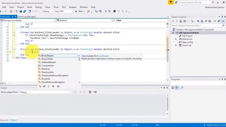Click the lightbulb quick actions icon on line 19
The image size is (226, 127).
tap(10, 52)
